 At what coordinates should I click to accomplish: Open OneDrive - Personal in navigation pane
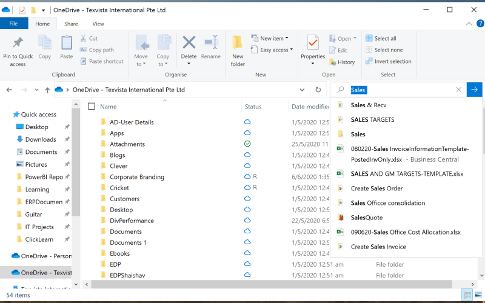point(41,256)
